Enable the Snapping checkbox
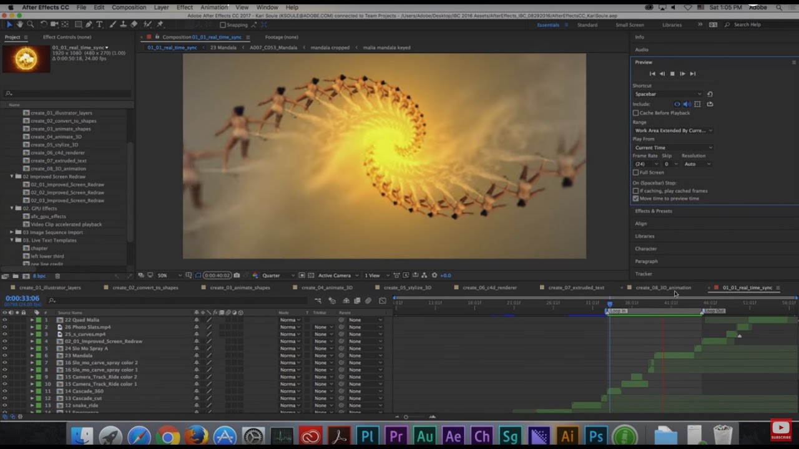Viewport: 799px width, 449px height. (223, 25)
